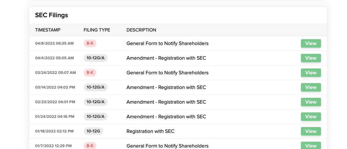
Task: Click the DESCRIPTION column header
Action: 141,30
